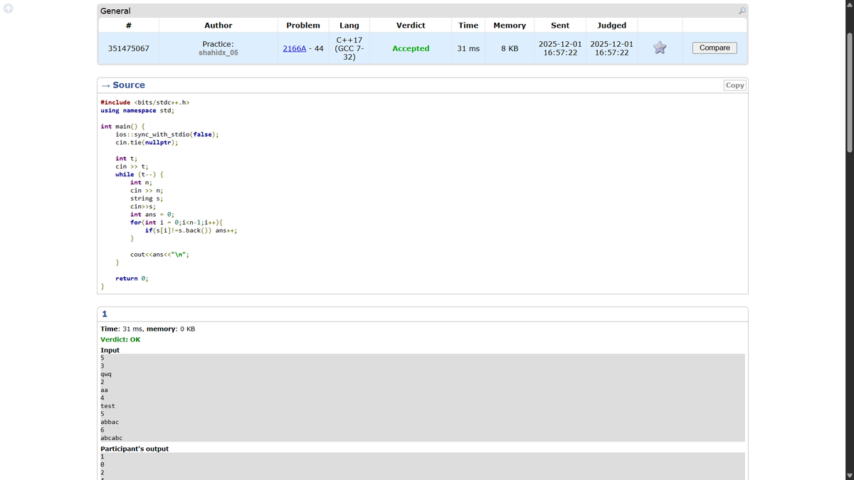The image size is (854, 480).
Task: Click the 'Time: 31 ms, memory: 0 KB' line
Action: (148, 329)
